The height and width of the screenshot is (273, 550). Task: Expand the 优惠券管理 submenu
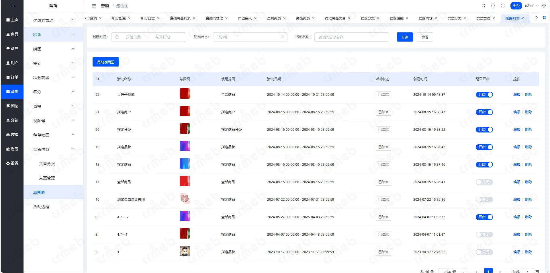pyautogui.click(x=53, y=20)
